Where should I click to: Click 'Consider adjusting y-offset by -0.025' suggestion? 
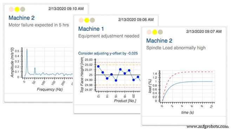pyautogui.click(x=108, y=53)
